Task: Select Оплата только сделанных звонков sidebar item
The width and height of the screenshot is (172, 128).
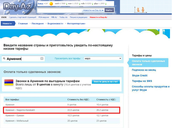Action: [x=149, y=62]
